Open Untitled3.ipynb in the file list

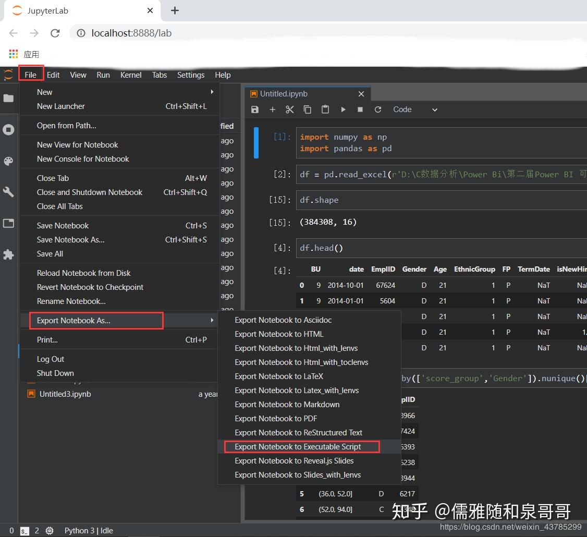(65, 394)
